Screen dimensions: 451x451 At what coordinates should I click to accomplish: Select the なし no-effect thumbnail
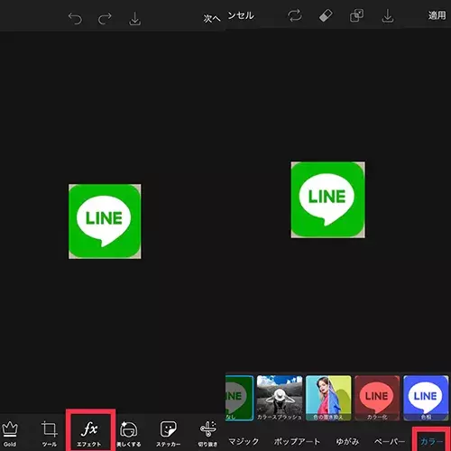tap(239, 398)
